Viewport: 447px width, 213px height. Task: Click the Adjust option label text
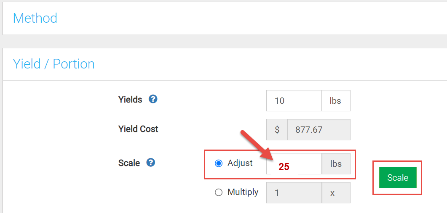[x=240, y=163]
